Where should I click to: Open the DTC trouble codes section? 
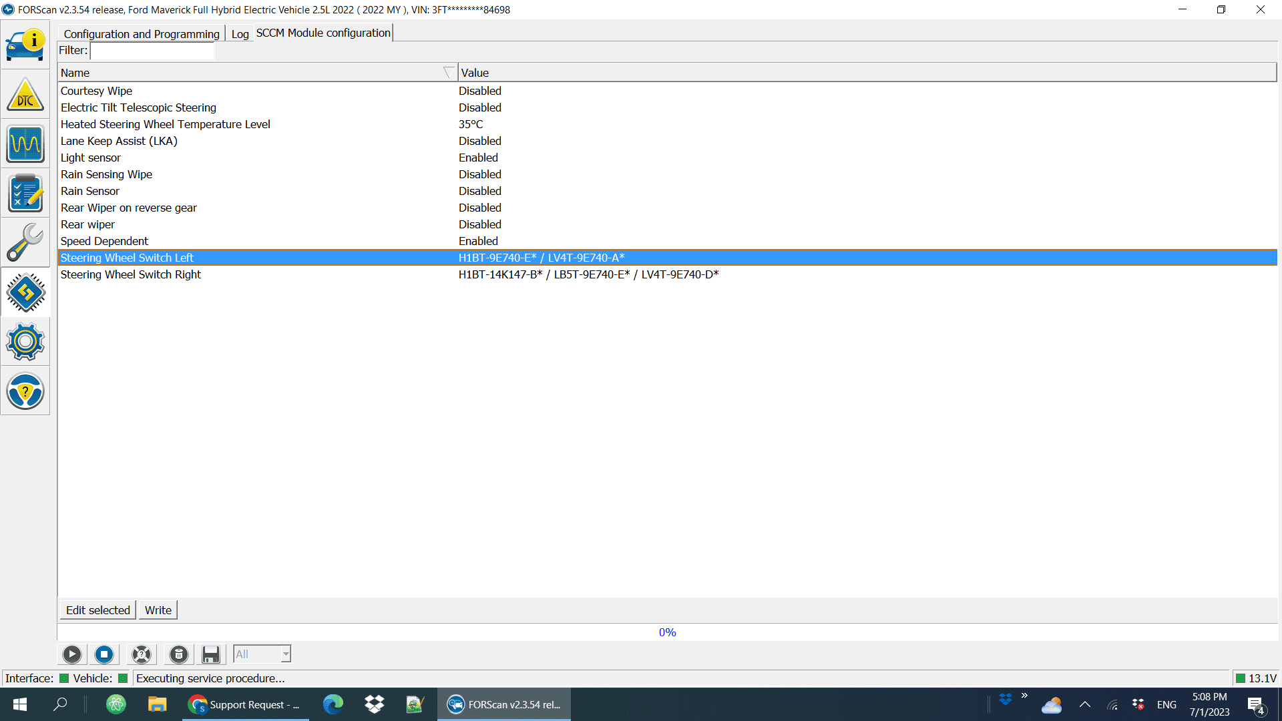tap(25, 94)
